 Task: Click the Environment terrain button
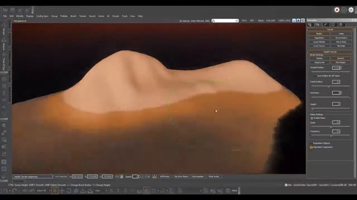(341, 38)
